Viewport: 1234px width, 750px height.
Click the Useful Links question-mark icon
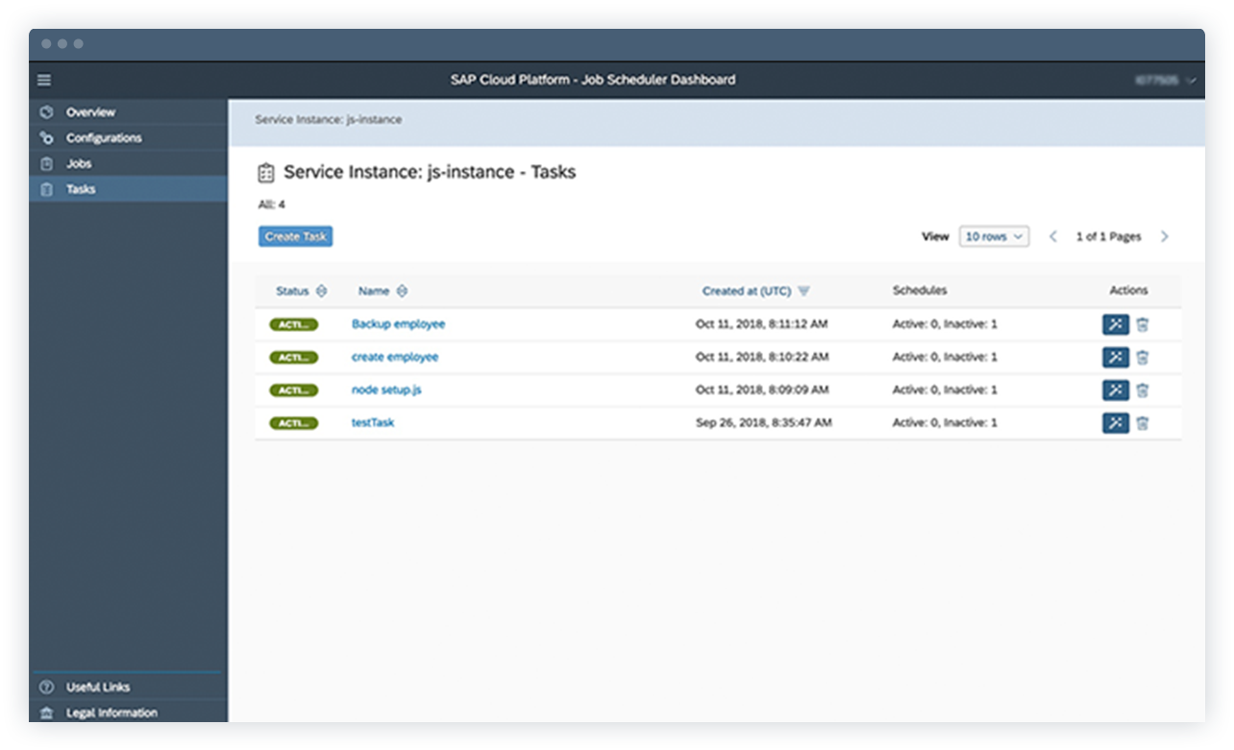tap(46, 687)
